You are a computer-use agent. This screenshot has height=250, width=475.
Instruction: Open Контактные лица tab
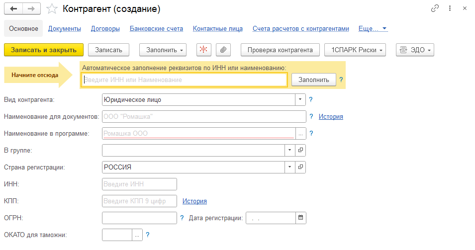coord(218,28)
